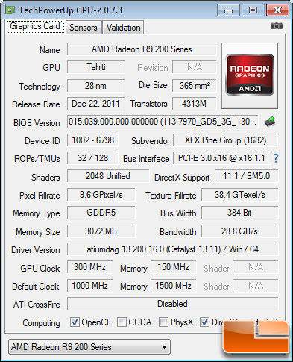The height and width of the screenshot is (362, 293).
Task: Click the ROPs/TMUs field 32 / 128
Action: 92,158
